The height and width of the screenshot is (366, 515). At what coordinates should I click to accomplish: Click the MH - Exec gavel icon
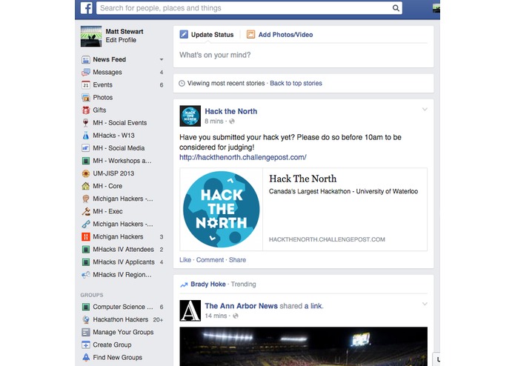pos(86,211)
